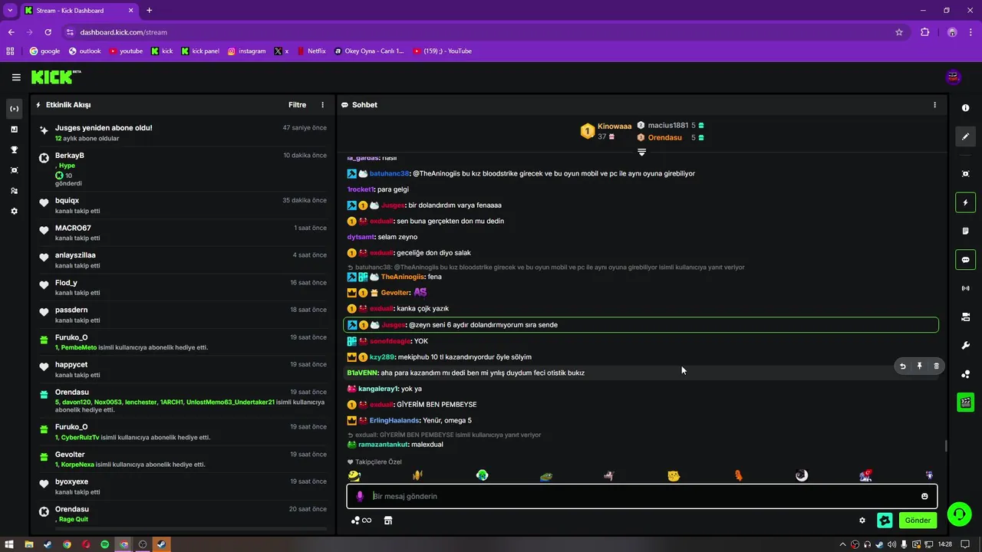982x552 pixels.
Task: Open the shop icon below message box
Action: [x=388, y=521]
